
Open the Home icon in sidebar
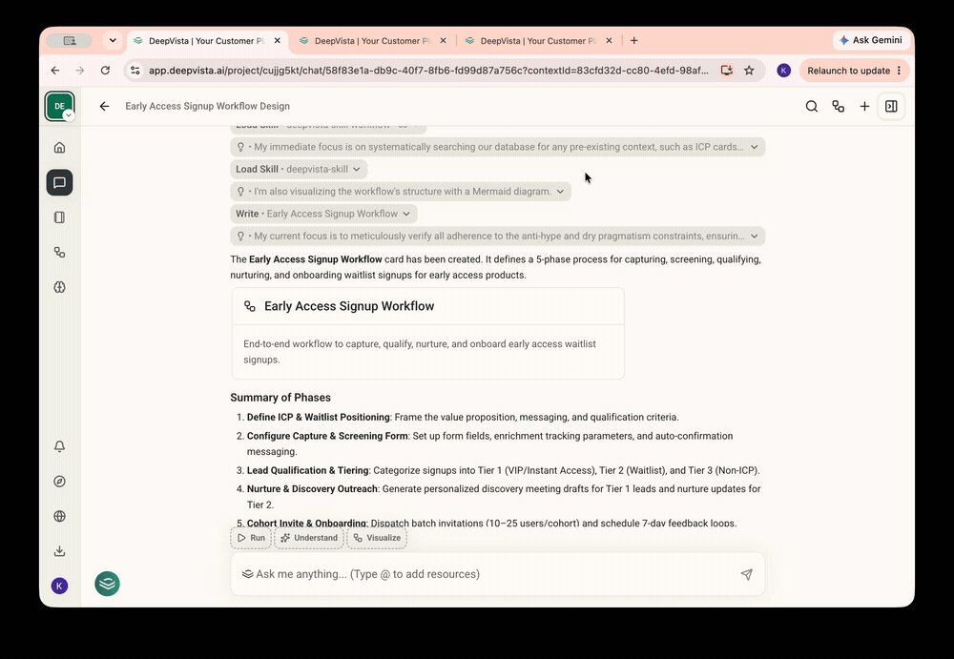[x=59, y=148]
